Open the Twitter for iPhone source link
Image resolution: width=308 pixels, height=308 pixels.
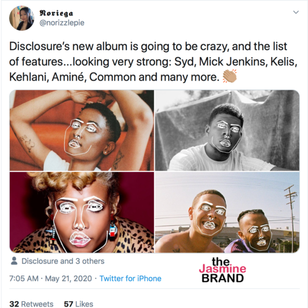(x=130, y=278)
